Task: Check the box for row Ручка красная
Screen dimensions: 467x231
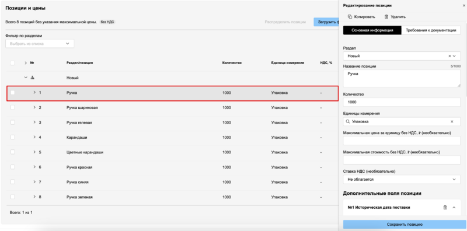Action: (x=12, y=167)
